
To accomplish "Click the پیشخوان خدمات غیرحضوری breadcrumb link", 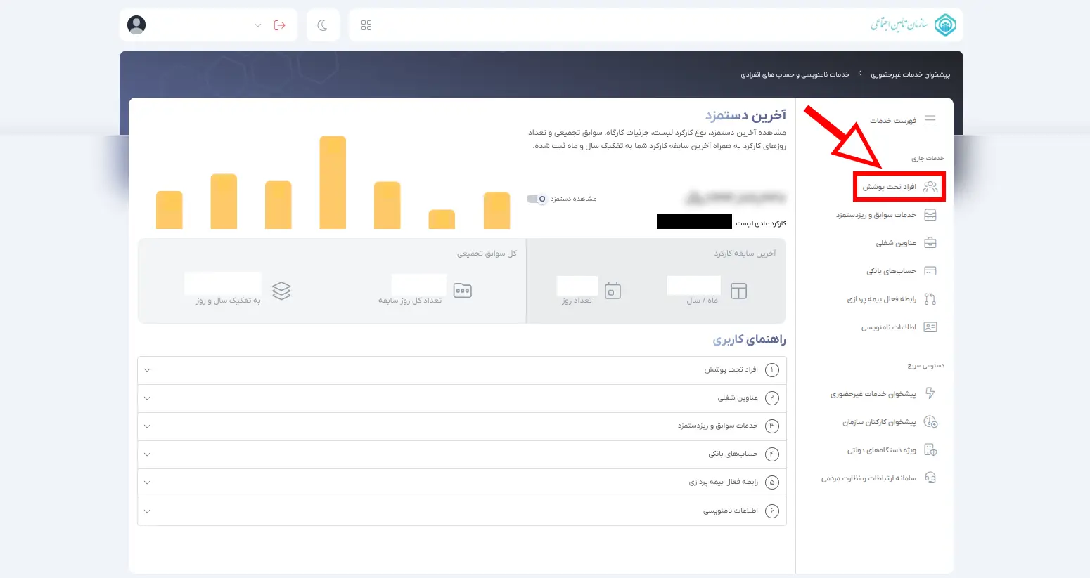I will 910,74.
